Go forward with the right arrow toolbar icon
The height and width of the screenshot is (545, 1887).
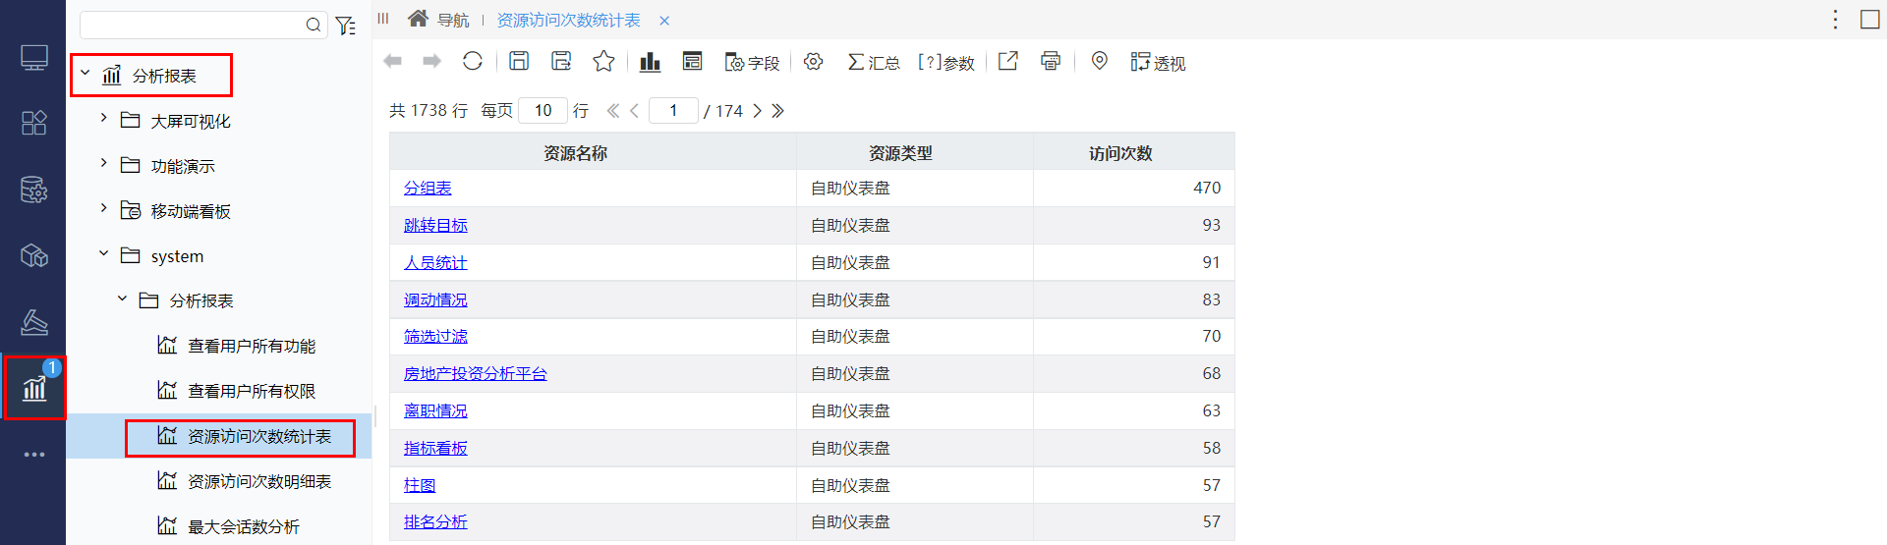(x=432, y=61)
